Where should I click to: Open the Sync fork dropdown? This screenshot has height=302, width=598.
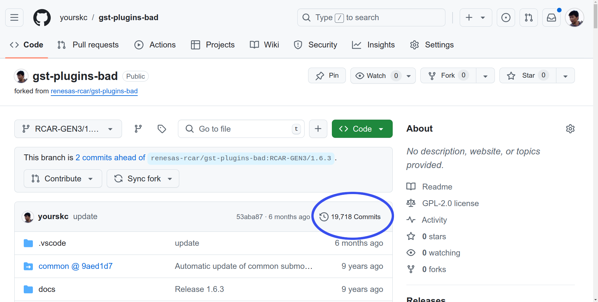coord(143,178)
